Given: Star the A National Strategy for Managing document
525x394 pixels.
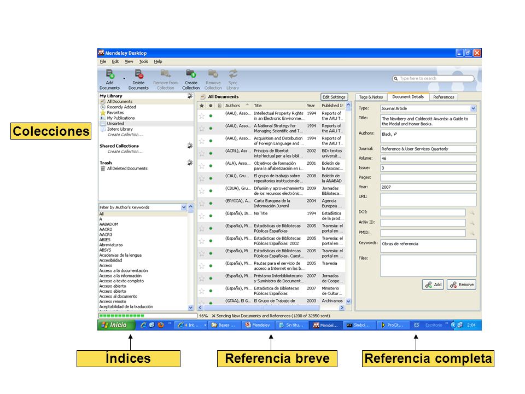Looking at the screenshot, I should [202, 128].
